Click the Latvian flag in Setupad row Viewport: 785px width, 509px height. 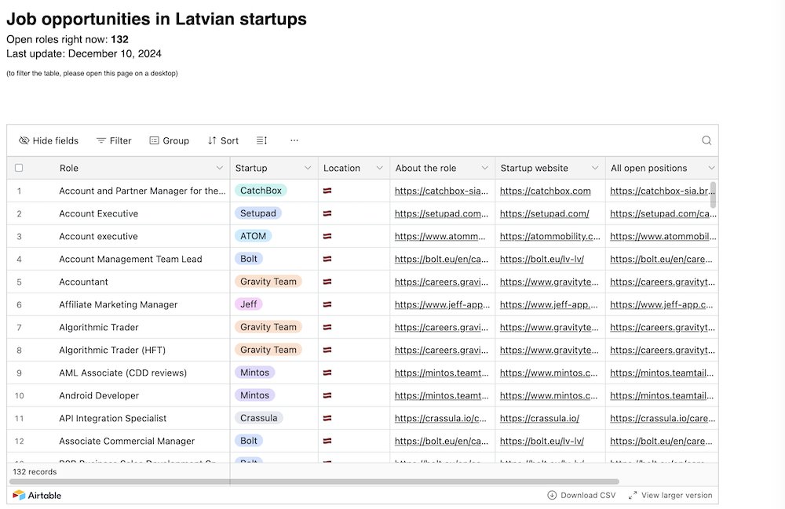tap(327, 213)
